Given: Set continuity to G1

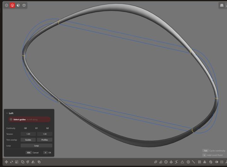Looking at the screenshot, I should click(36, 128).
